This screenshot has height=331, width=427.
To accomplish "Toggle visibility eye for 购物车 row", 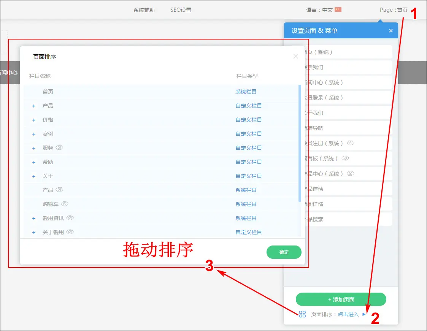I will point(65,204).
